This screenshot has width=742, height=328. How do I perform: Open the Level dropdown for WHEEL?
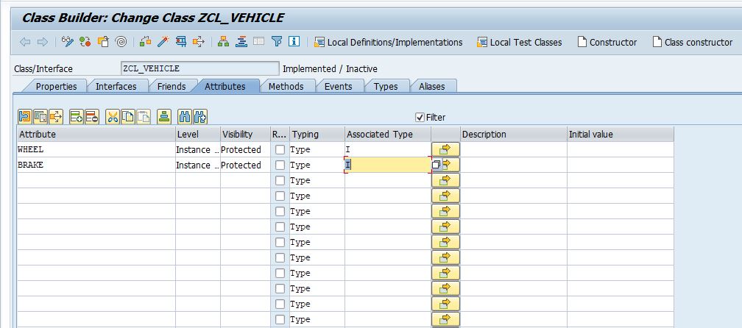[x=197, y=149]
